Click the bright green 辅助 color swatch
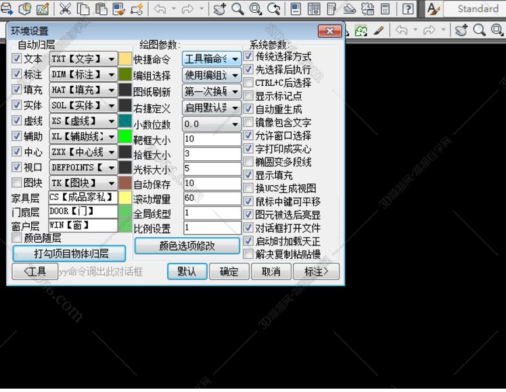506x392 pixels. pyautogui.click(x=125, y=137)
